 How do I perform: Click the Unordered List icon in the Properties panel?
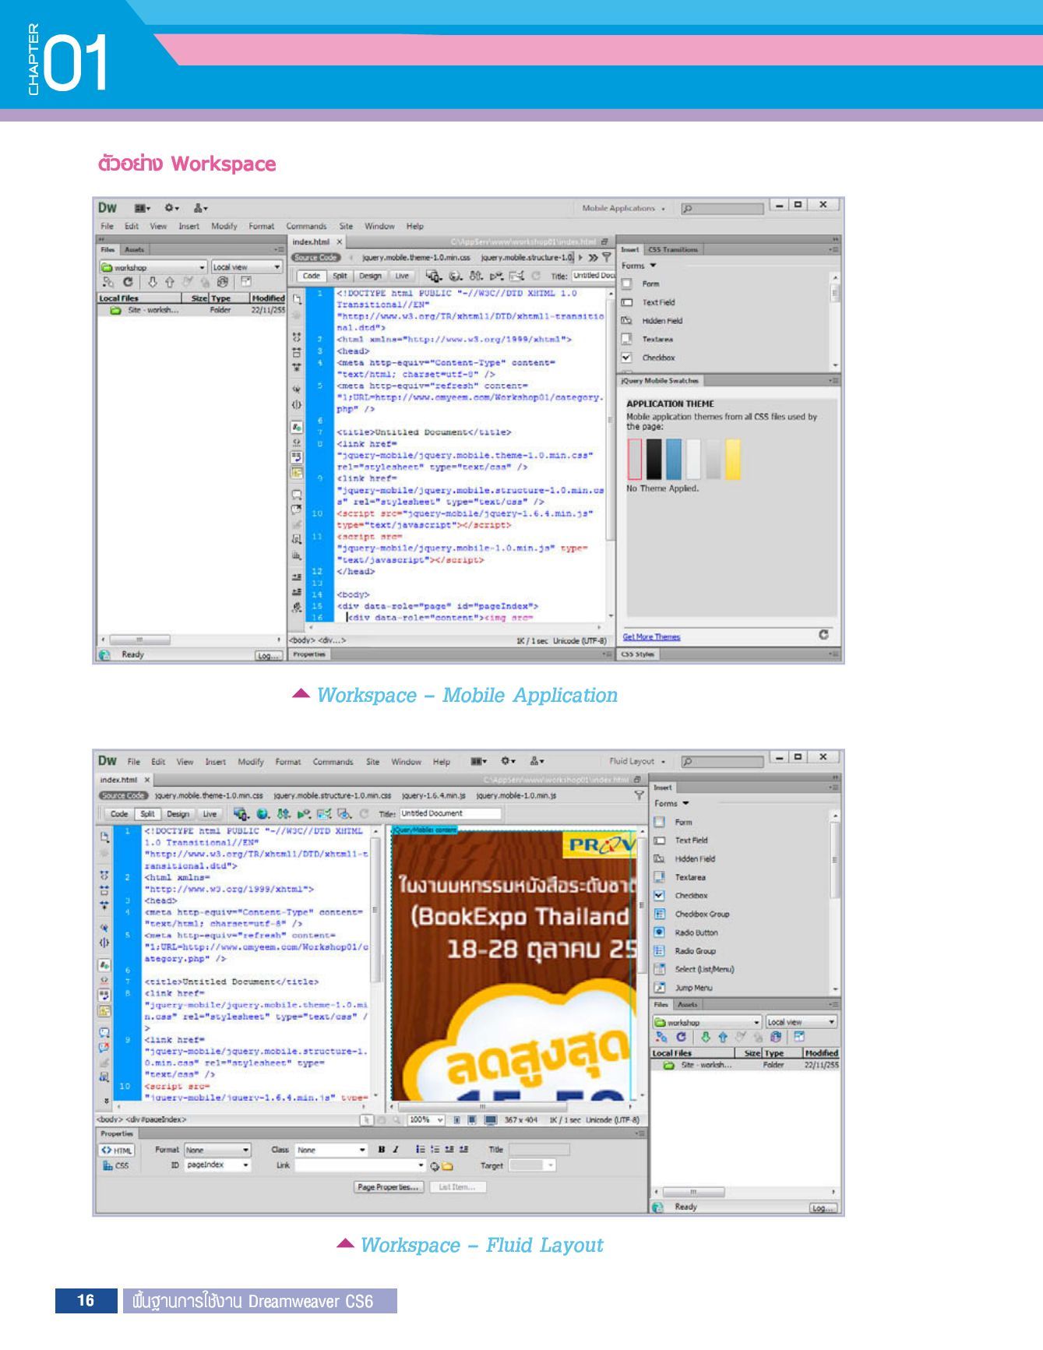[x=421, y=1150]
